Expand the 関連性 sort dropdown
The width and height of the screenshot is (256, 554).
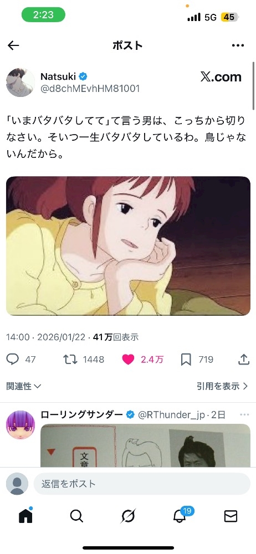click(x=24, y=386)
